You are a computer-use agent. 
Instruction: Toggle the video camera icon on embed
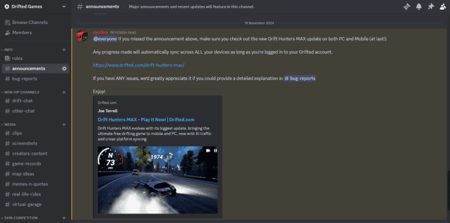coord(208,150)
